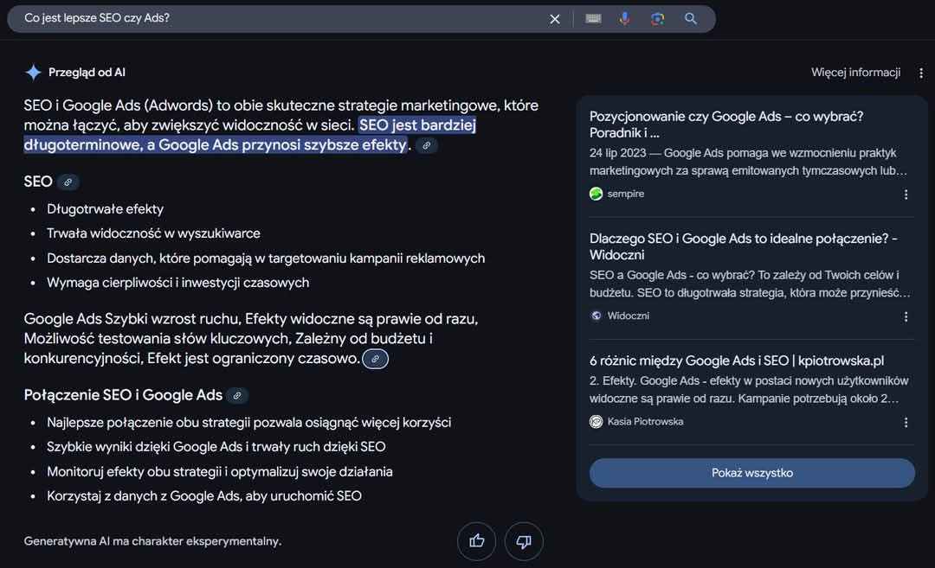Open options menu for the Widoczni result
This screenshot has width=935, height=568.
tap(906, 316)
